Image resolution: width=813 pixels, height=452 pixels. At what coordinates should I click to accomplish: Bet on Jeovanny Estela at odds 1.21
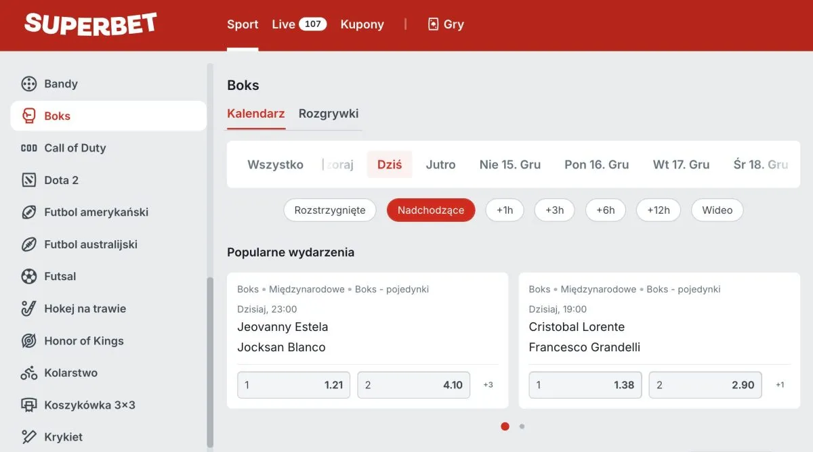tap(293, 384)
